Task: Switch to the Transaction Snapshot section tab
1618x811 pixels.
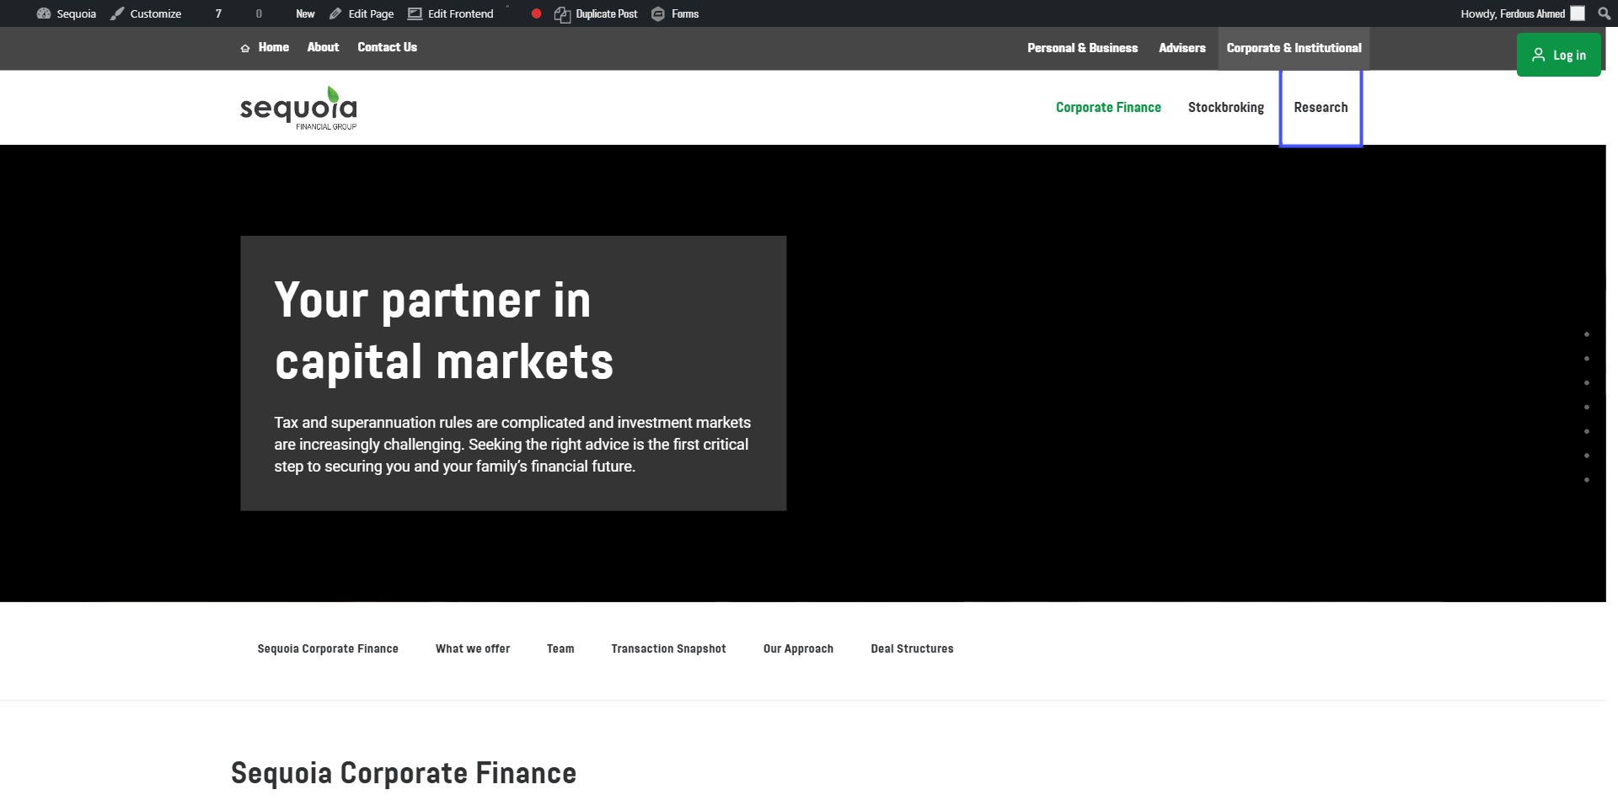Action: 668,648
